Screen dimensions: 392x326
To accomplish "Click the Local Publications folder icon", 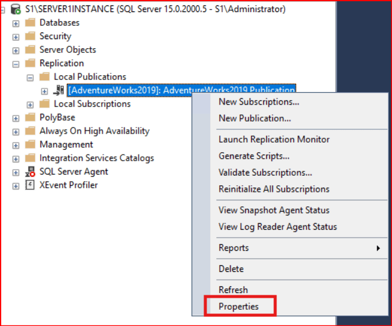I will [45, 77].
